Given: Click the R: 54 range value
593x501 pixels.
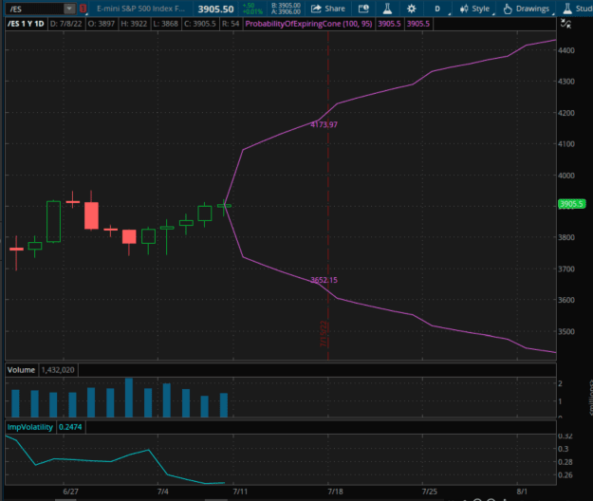Looking at the screenshot, I should pos(231,24).
